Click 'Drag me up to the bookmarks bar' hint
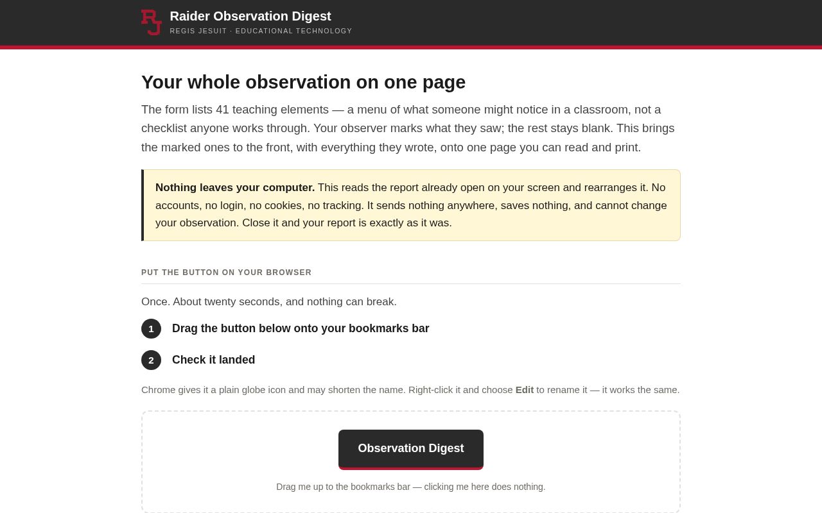822x513 pixels. (411, 487)
